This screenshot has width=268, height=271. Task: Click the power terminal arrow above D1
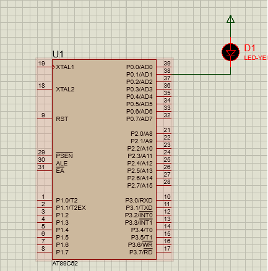pyautogui.click(x=230, y=19)
